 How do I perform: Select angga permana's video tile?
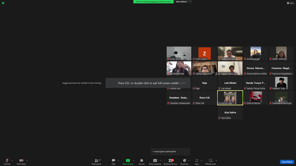pyautogui.click(x=230, y=53)
